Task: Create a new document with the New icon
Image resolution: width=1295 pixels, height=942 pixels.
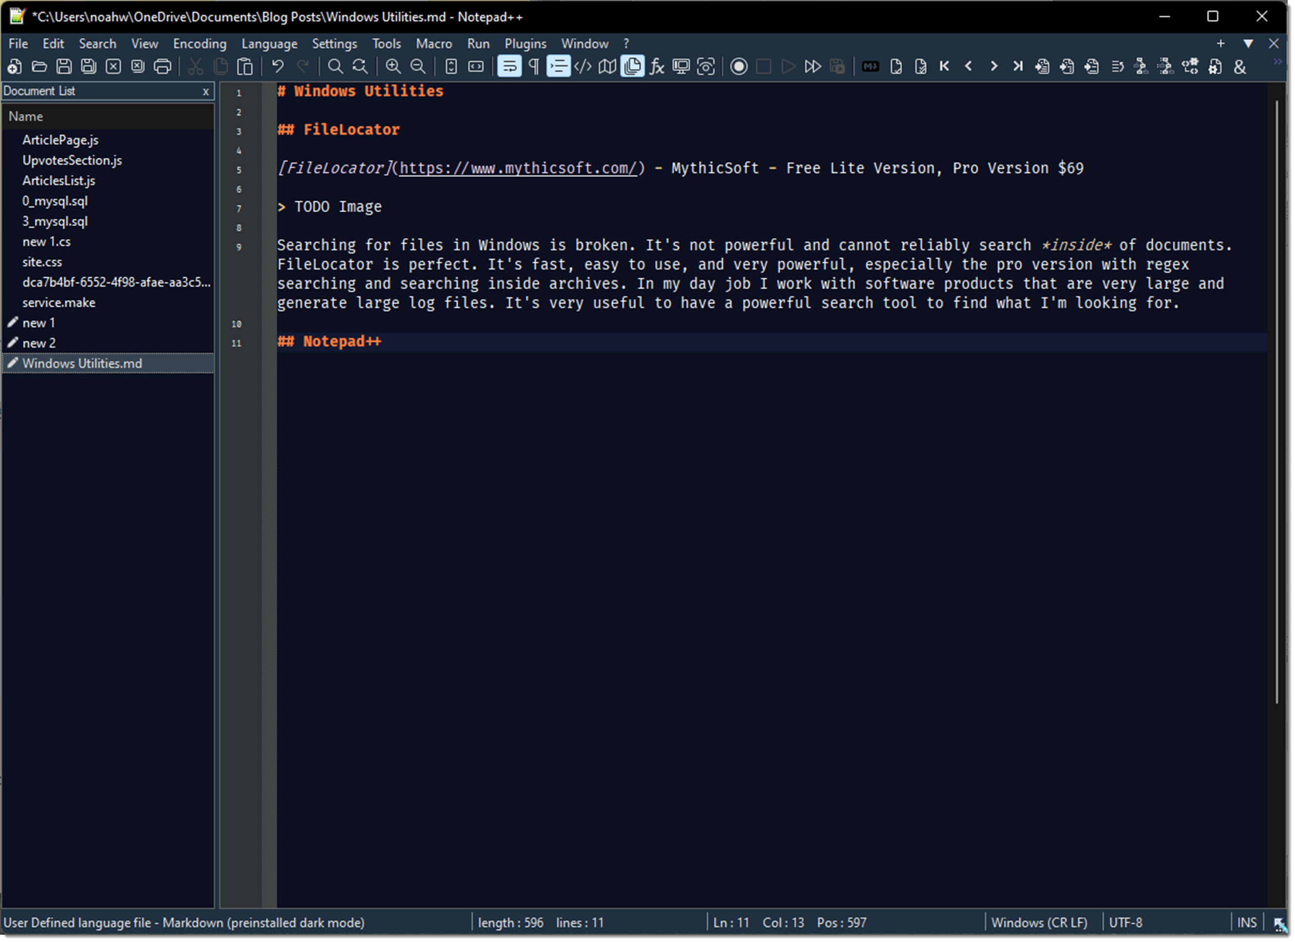Action: [x=15, y=67]
